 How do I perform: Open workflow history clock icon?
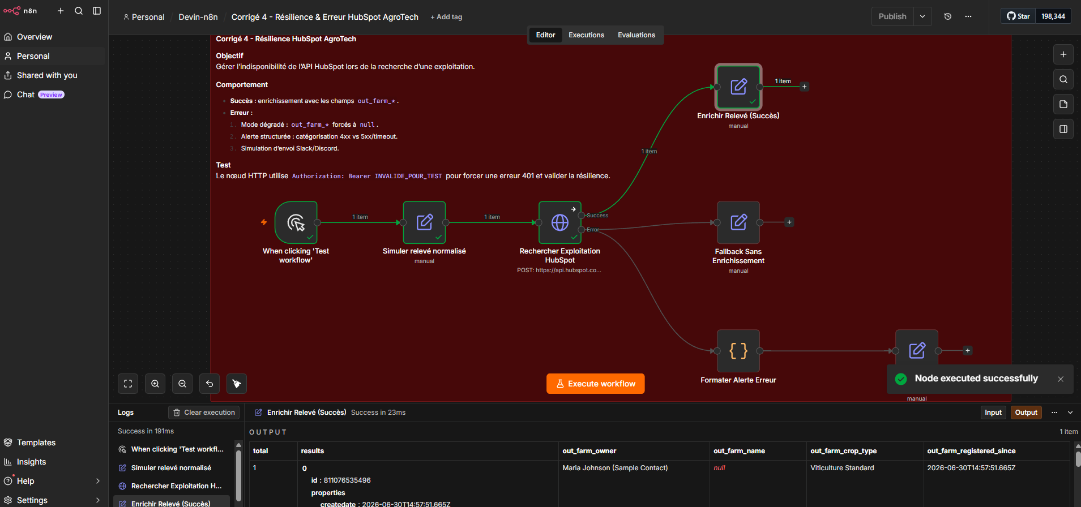(x=948, y=16)
